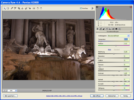Click the Kontrast value field
The image size is (134, 100).
pyautogui.click(x=127, y=73)
